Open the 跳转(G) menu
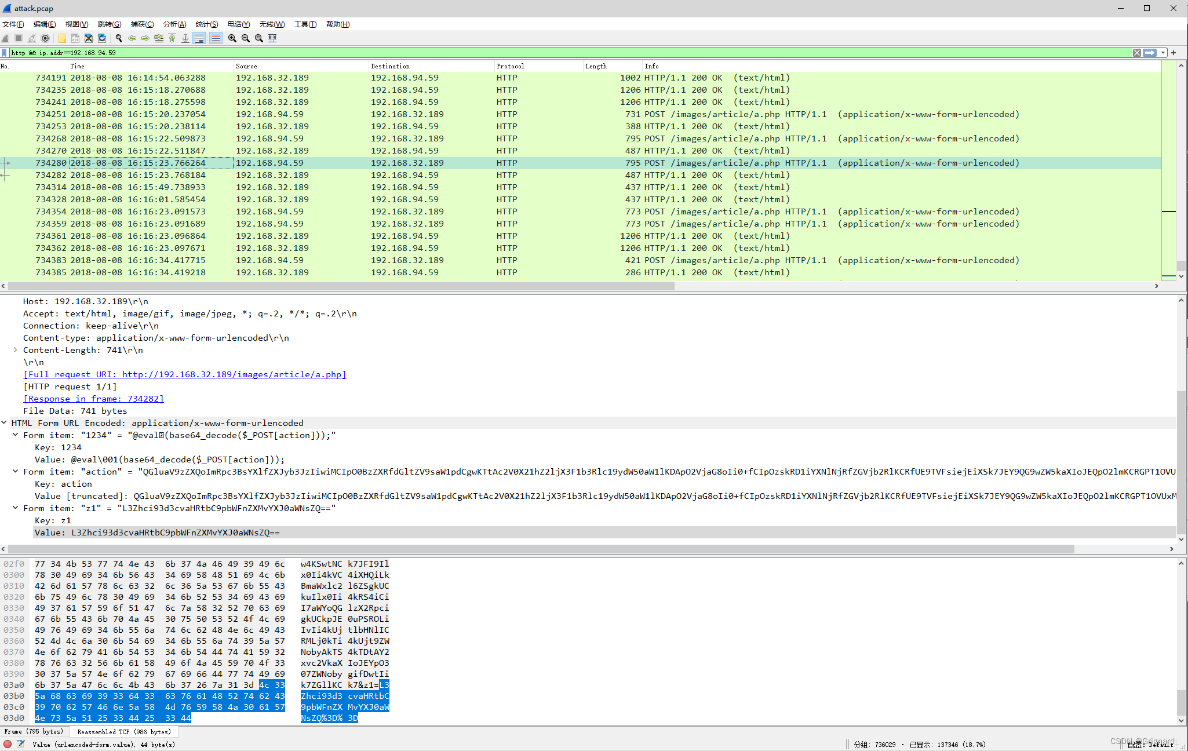Screen dimensions: 1188x751 [110, 24]
